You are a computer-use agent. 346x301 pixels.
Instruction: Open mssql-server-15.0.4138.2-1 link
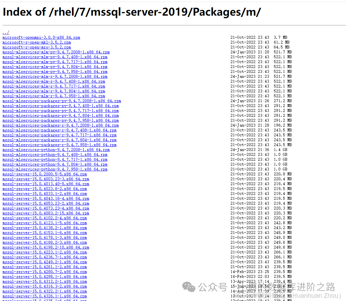point(45,228)
